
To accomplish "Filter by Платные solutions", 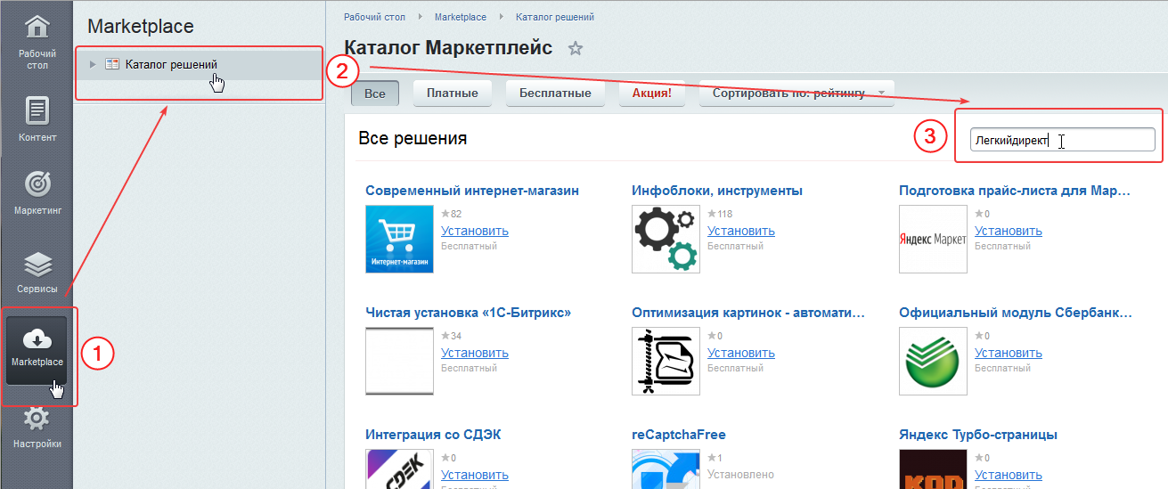I will (x=453, y=93).
